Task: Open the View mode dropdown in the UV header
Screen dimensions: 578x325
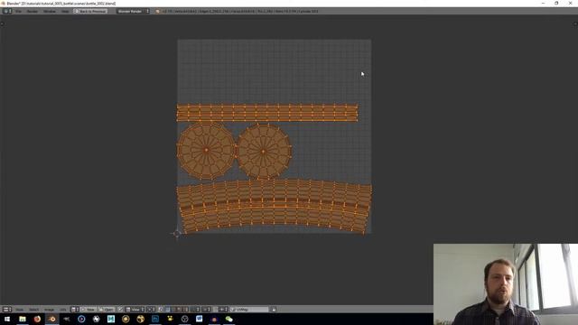Action: (135, 310)
